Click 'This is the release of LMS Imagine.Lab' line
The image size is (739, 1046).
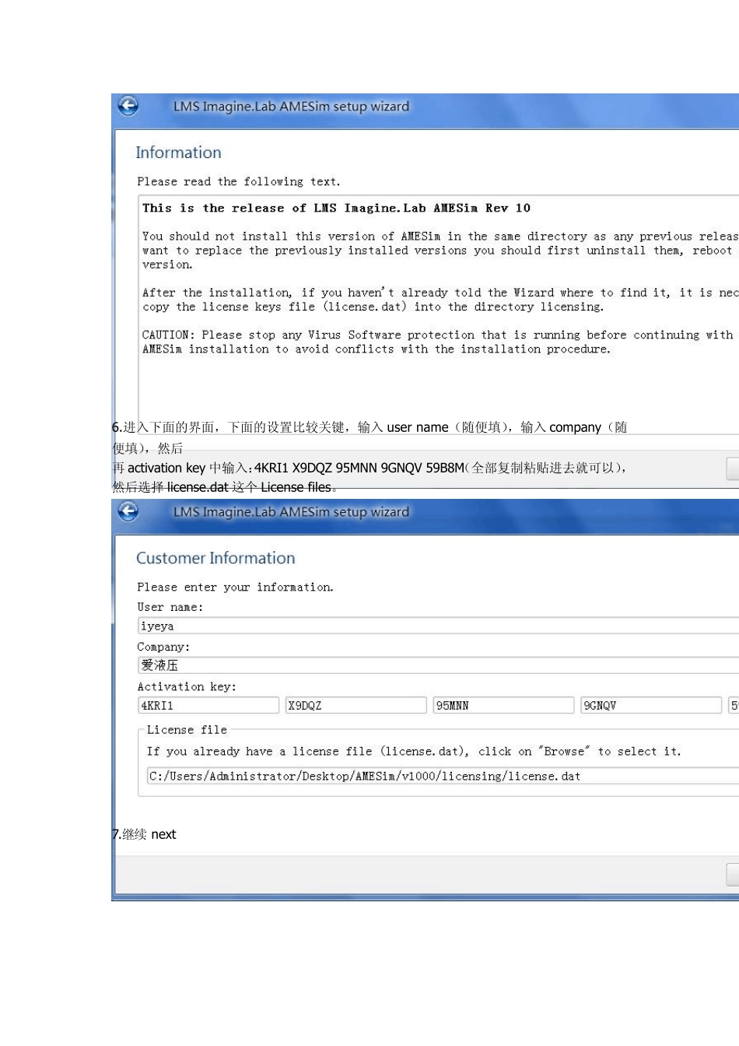(x=336, y=208)
